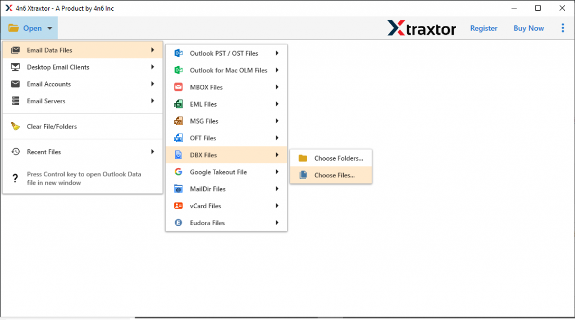
Task: Expand Email Servers submenu arrow
Action: coord(153,100)
